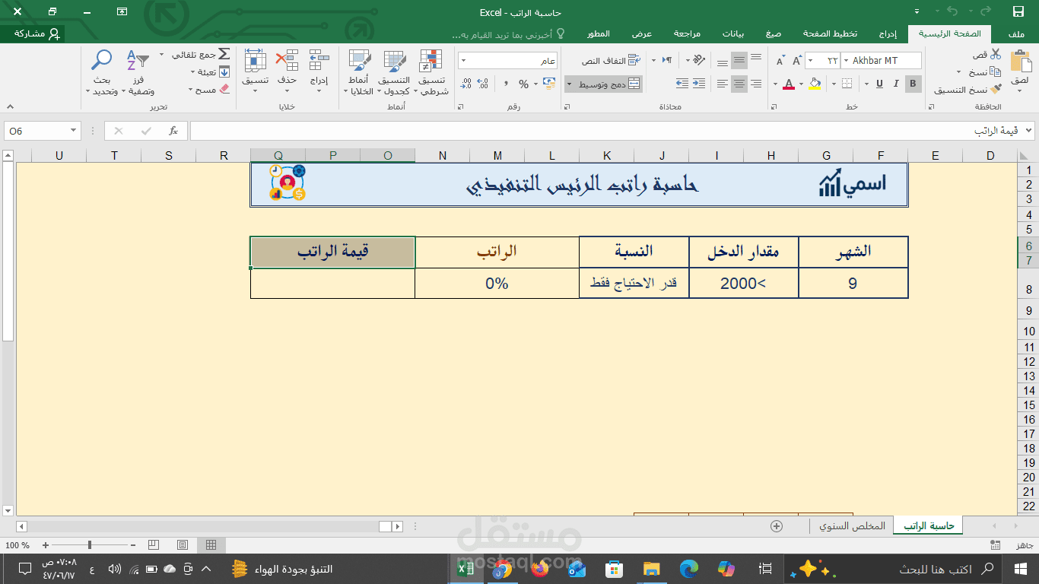Viewport: 1039px width, 584px height.
Task: Click the text orientation icon
Action: (x=699, y=60)
